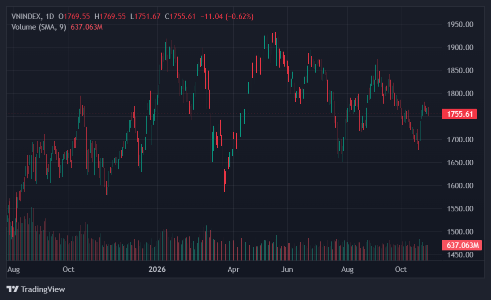
Task: Click the 1800.00 price axis label
Action: 460,94
